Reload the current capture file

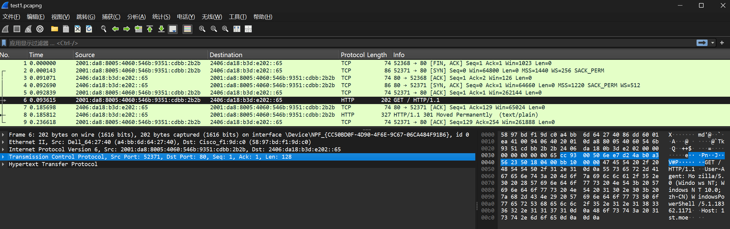89,29
